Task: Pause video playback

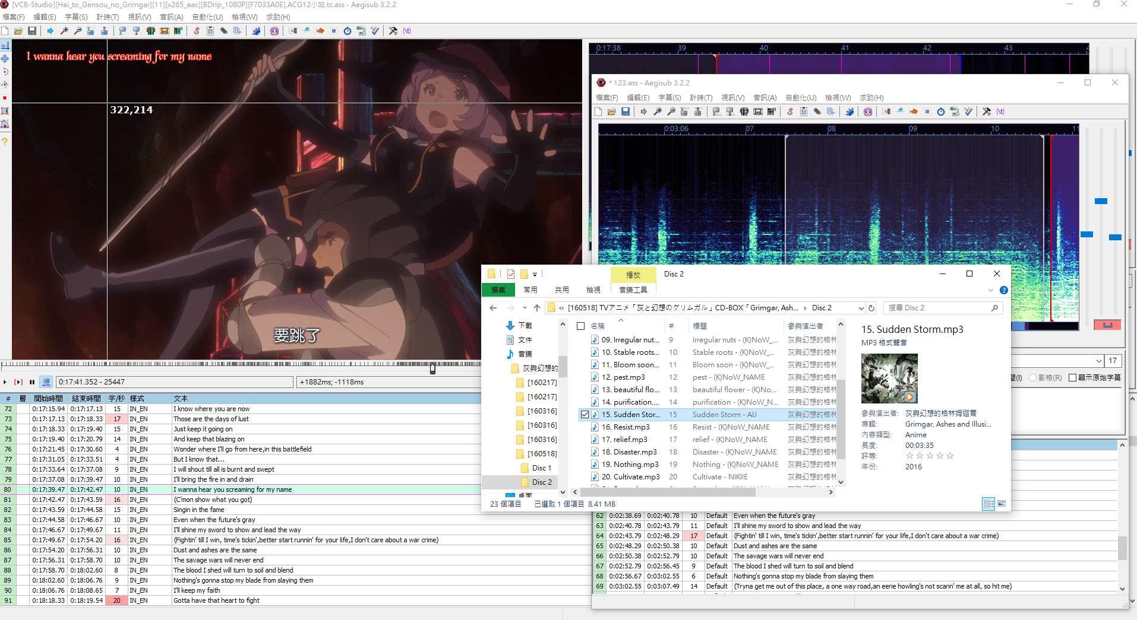Action: 32,382
